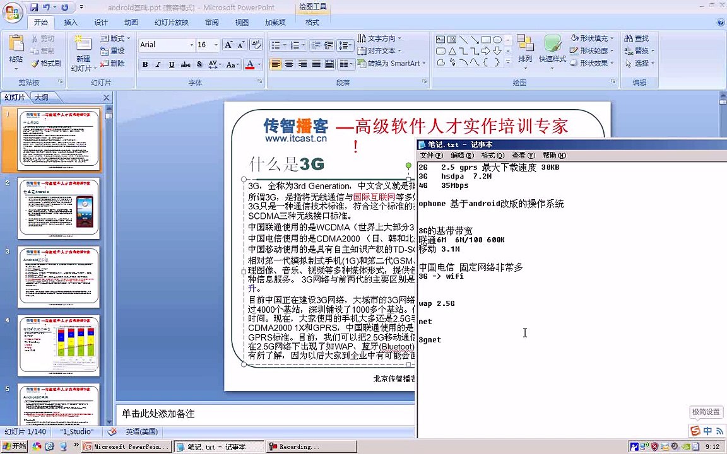Decrease list indent level icon

point(316,45)
